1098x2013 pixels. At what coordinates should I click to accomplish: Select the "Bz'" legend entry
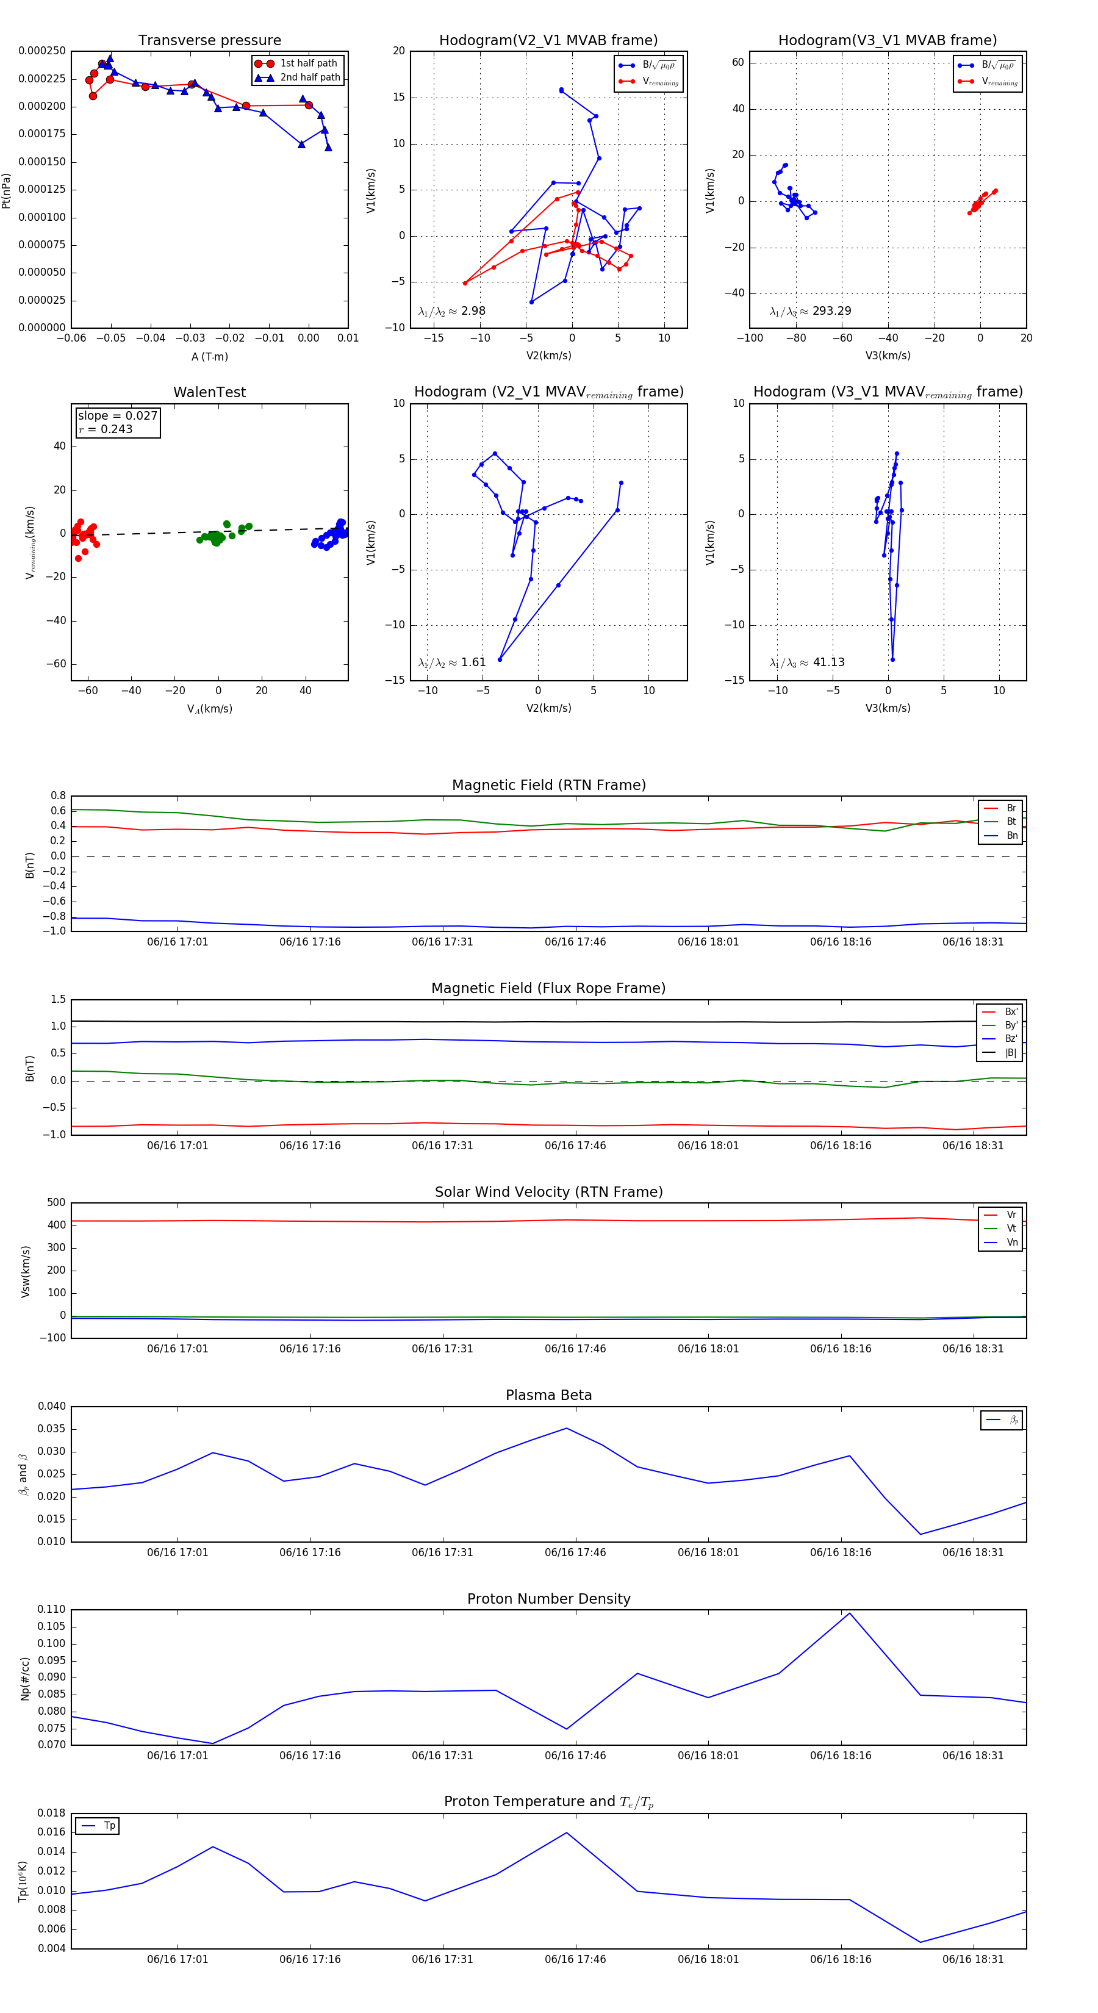pyautogui.click(x=1000, y=1039)
